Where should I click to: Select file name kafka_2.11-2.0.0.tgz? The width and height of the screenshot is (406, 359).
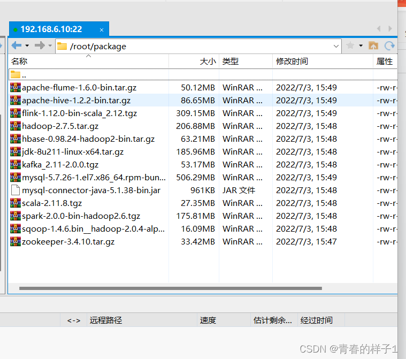click(60, 165)
